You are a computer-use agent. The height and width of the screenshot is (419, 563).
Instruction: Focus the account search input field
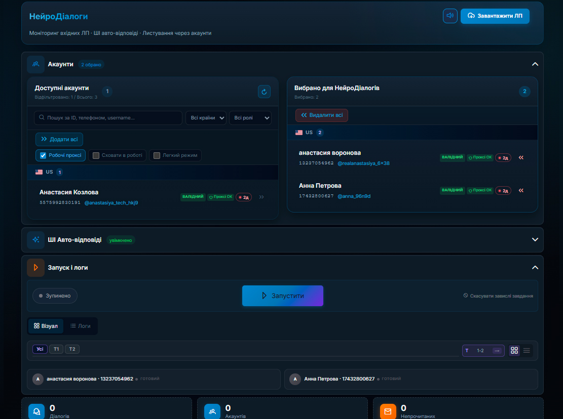108,118
